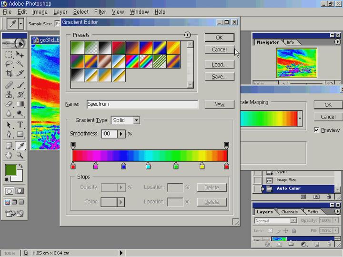This screenshot has height=257, width=343.
Task: Open the Smoothness slider arrow
Action: point(121,134)
